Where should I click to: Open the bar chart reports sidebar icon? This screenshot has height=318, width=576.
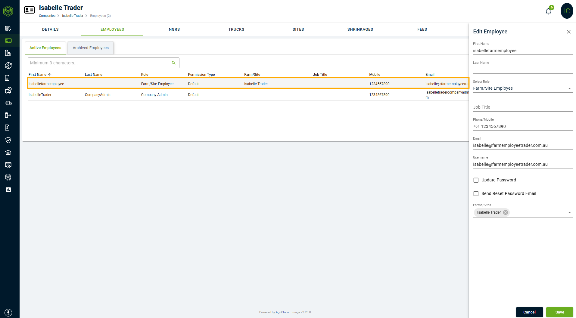tap(8, 190)
